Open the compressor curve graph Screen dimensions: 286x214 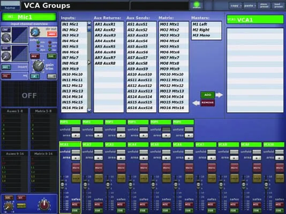[20, 35]
